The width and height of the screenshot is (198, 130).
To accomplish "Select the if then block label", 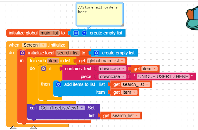I will (50, 69).
